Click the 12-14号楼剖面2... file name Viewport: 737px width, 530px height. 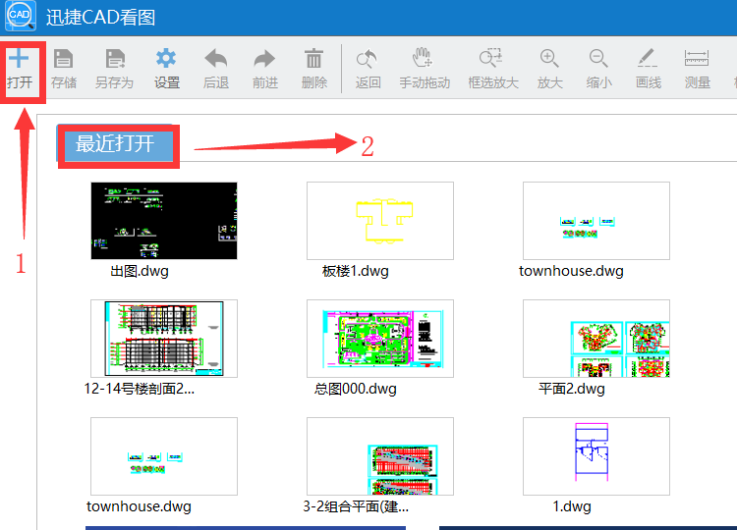coord(140,389)
